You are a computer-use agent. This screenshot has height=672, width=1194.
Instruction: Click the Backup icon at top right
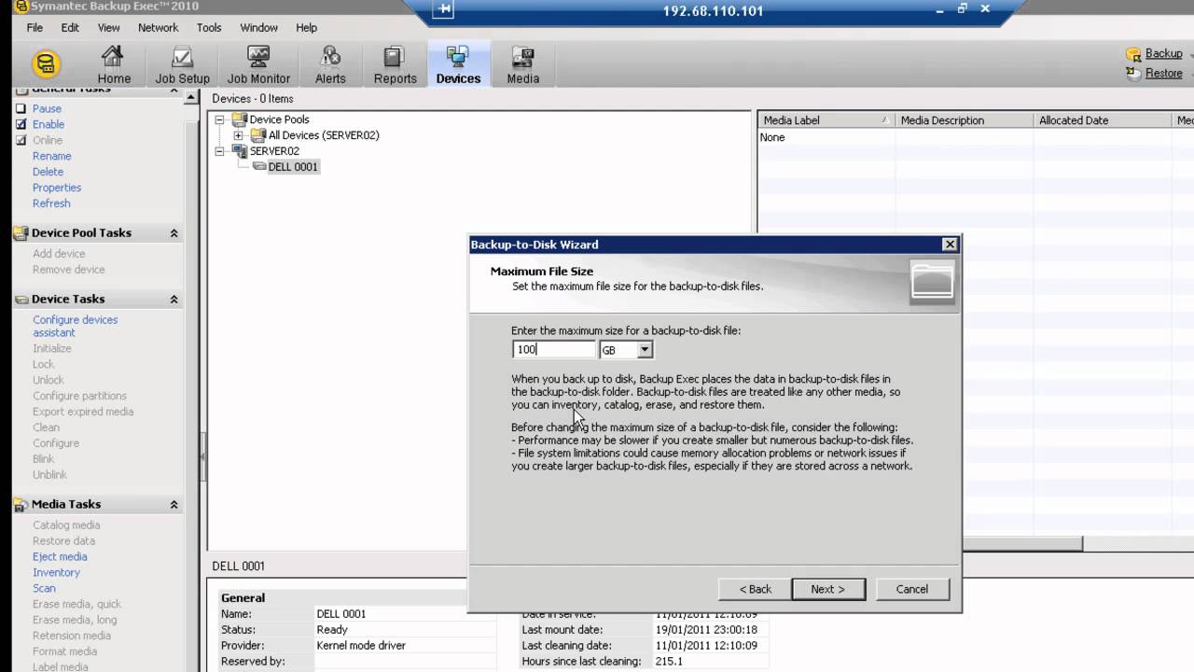pyautogui.click(x=1133, y=54)
